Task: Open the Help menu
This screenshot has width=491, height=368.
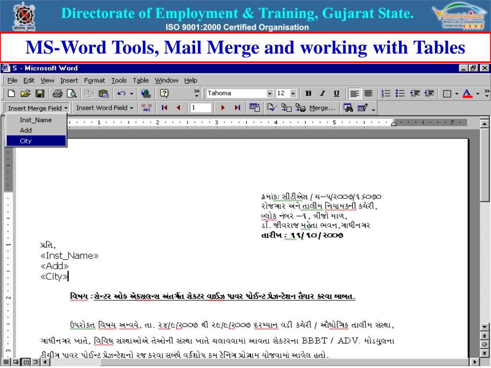Action: (190, 80)
